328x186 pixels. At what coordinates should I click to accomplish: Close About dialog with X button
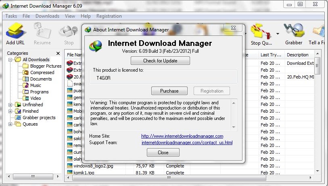tap(233, 28)
